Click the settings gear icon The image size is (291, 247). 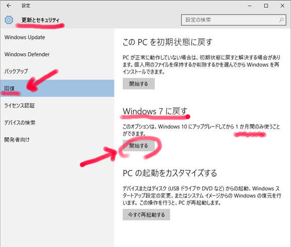pyautogui.click(x=9, y=20)
